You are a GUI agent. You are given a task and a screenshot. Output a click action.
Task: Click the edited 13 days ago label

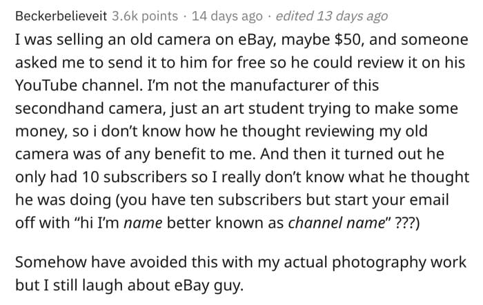pos(332,16)
